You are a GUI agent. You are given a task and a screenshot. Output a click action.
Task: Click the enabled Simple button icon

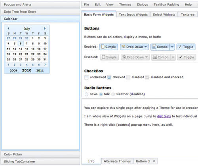[103, 47]
